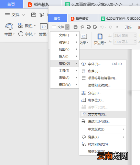Open 颜色 color dropdown in back window
This screenshot has width=140, height=165.
point(27,26)
